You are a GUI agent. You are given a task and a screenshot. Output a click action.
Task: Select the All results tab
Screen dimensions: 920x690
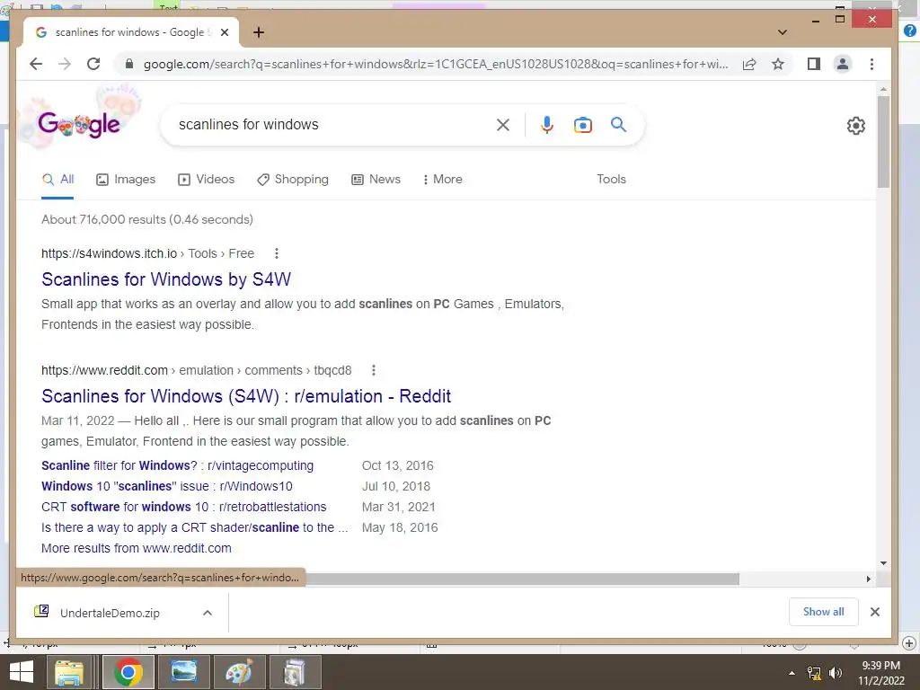pyautogui.click(x=57, y=180)
